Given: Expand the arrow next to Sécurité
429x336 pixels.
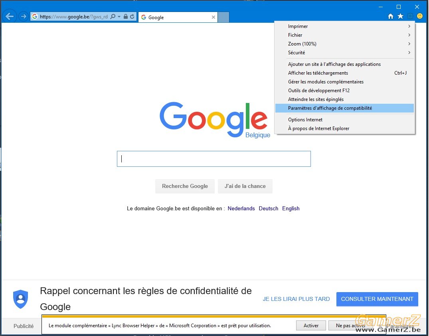Looking at the screenshot, I should pos(409,53).
